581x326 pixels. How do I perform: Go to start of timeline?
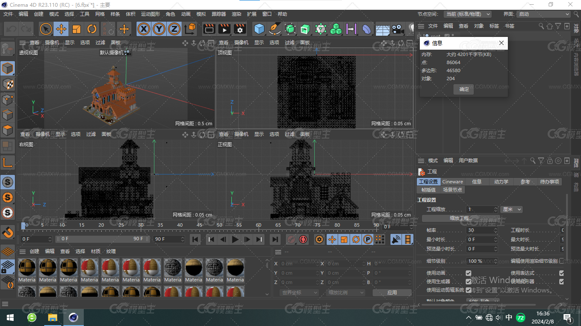pos(195,239)
